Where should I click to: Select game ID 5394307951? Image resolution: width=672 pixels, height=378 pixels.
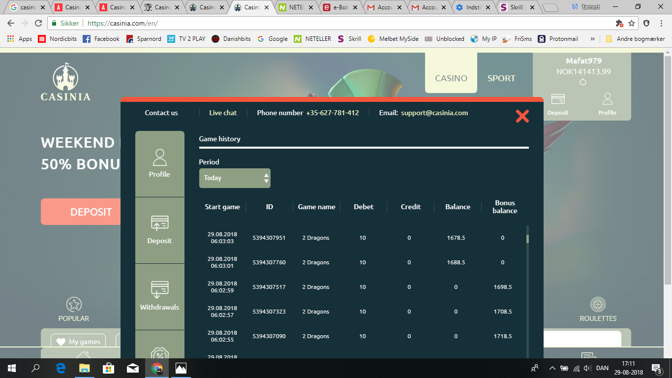tap(269, 238)
